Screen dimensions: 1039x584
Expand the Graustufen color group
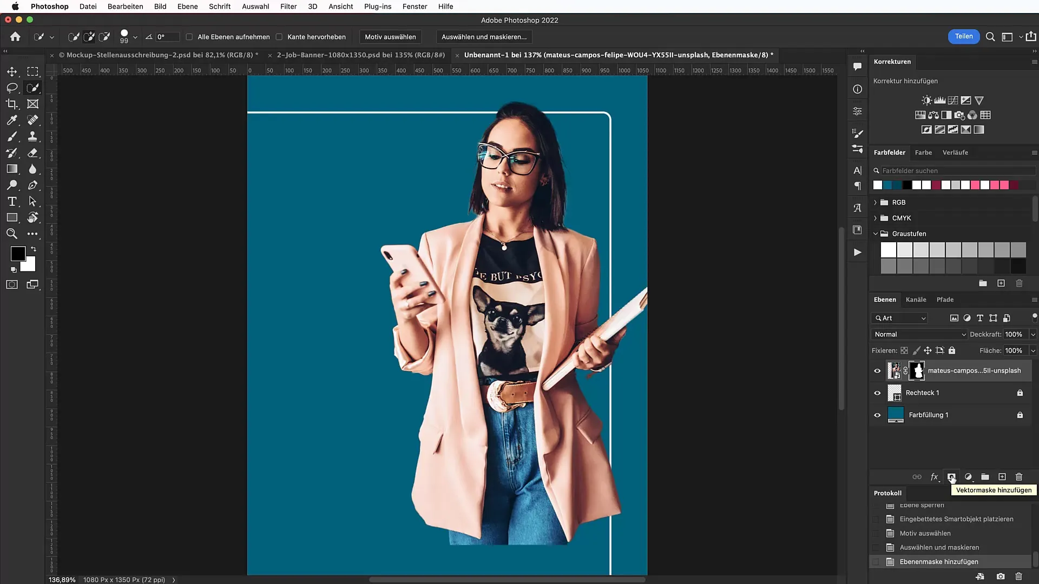(875, 233)
